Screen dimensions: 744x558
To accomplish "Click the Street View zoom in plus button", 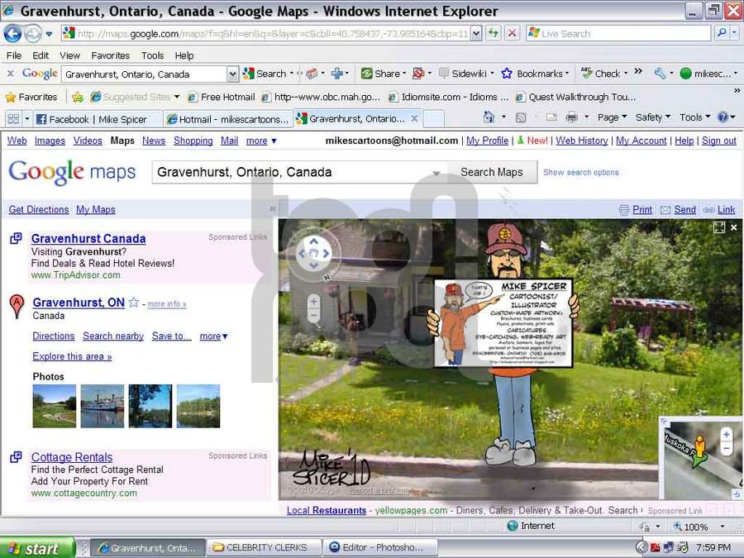I will click(313, 301).
